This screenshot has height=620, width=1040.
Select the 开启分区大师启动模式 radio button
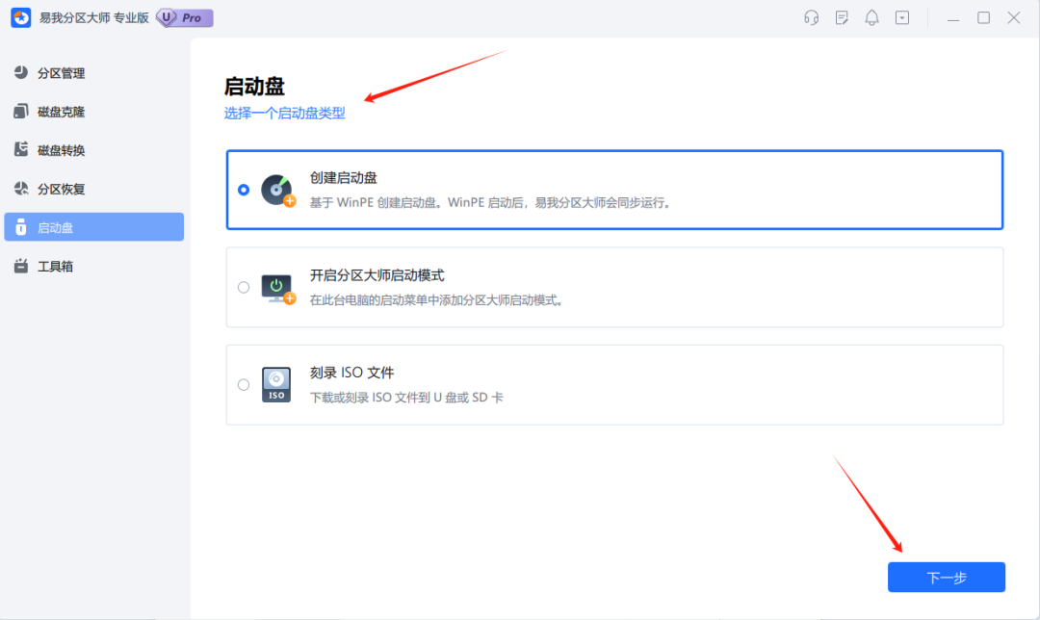click(244, 287)
